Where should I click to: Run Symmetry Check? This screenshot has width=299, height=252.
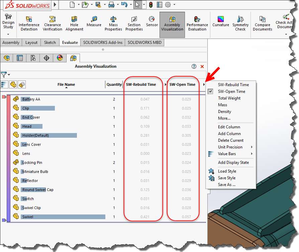(x=240, y=24)
